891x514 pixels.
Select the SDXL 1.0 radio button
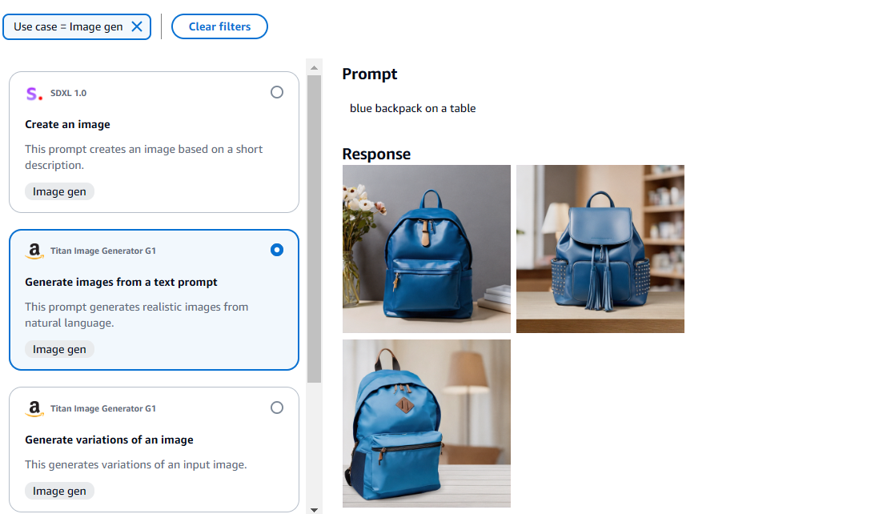(277, 92)
